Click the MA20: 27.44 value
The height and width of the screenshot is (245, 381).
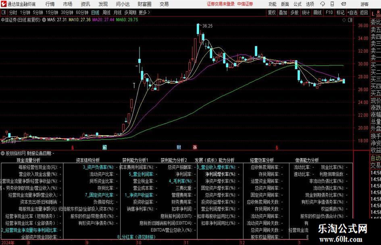103,20
